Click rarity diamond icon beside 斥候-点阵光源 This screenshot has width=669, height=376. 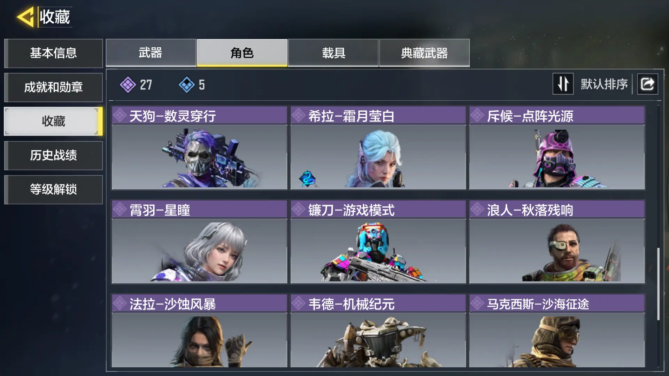coord(477,116)
